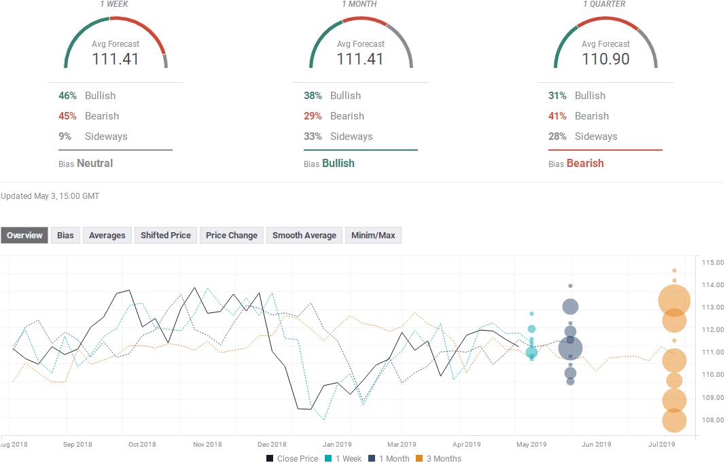Screen dimensions: 725x463
Task: Switch to Smooth Average chart
Action: point(304,236)
